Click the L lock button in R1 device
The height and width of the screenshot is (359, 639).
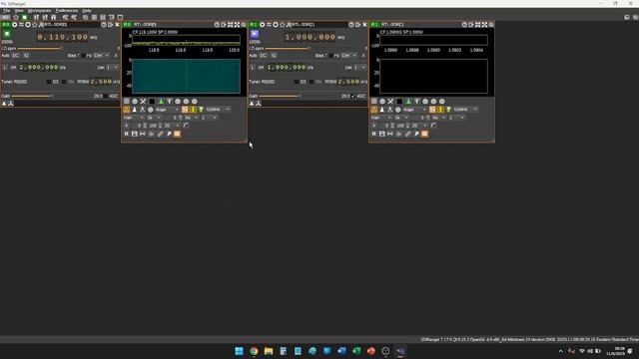(253, 68)
